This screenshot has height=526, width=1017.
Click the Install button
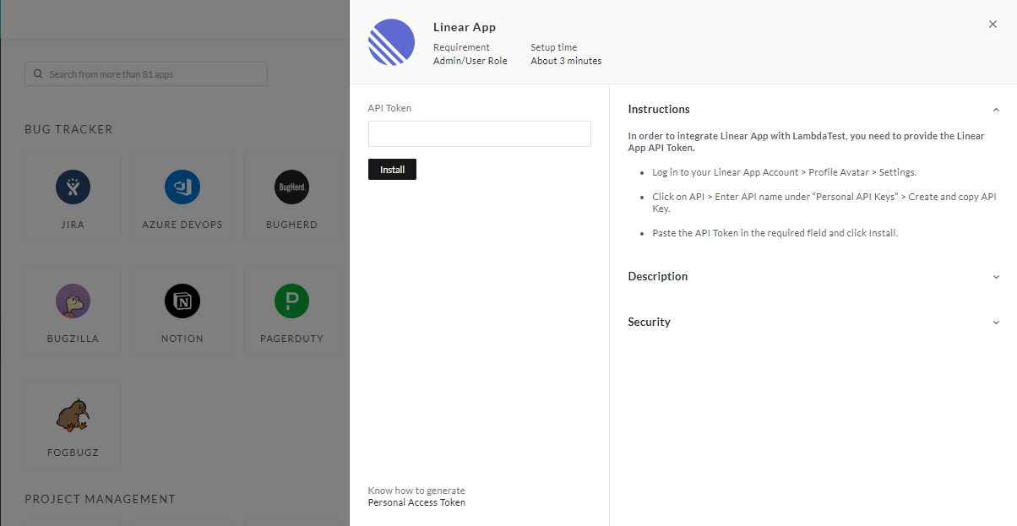coord(392,170)
